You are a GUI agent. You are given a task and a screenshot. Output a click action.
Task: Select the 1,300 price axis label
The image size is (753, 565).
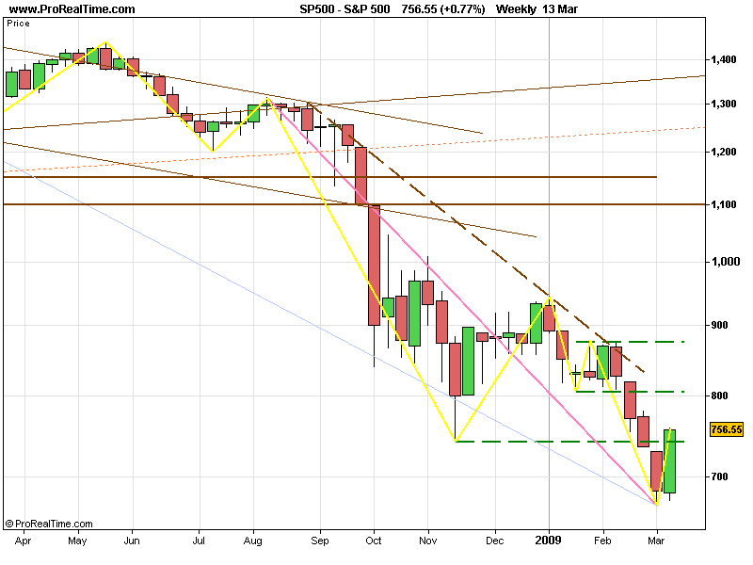coord(724,104)
